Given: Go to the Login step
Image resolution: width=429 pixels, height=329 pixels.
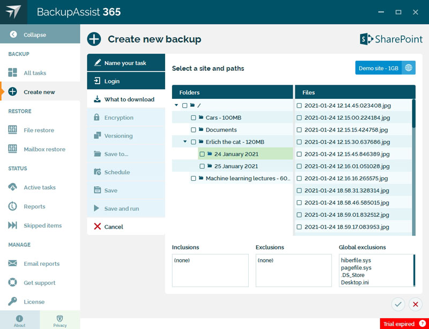Looking at the screenshot, I should point(126,81).
